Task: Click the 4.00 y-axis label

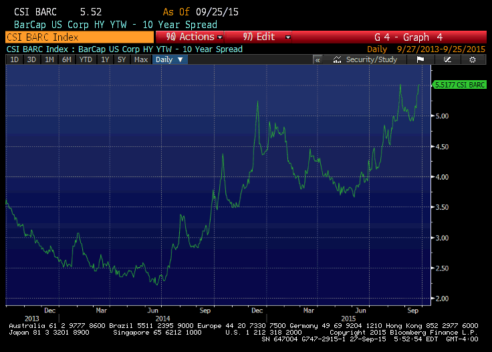Action: 442,177
